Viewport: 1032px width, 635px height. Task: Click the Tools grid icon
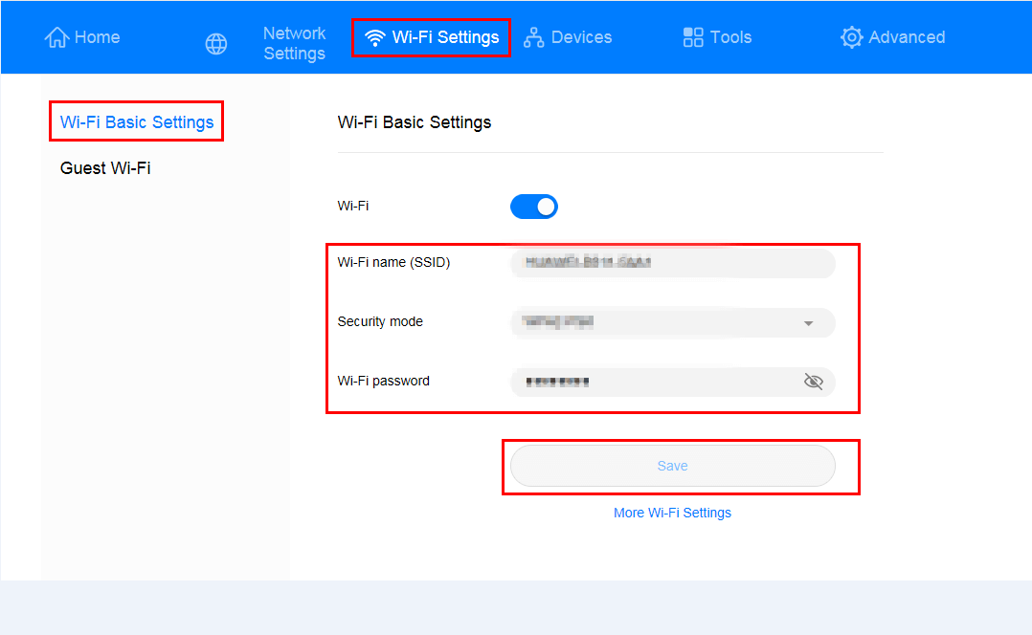[693, 37]
